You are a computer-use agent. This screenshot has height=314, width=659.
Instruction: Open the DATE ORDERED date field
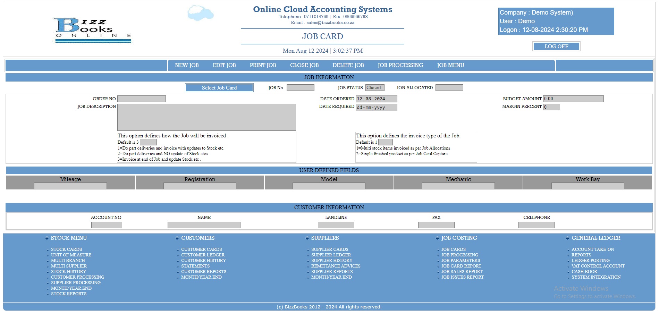click(376, 99)
